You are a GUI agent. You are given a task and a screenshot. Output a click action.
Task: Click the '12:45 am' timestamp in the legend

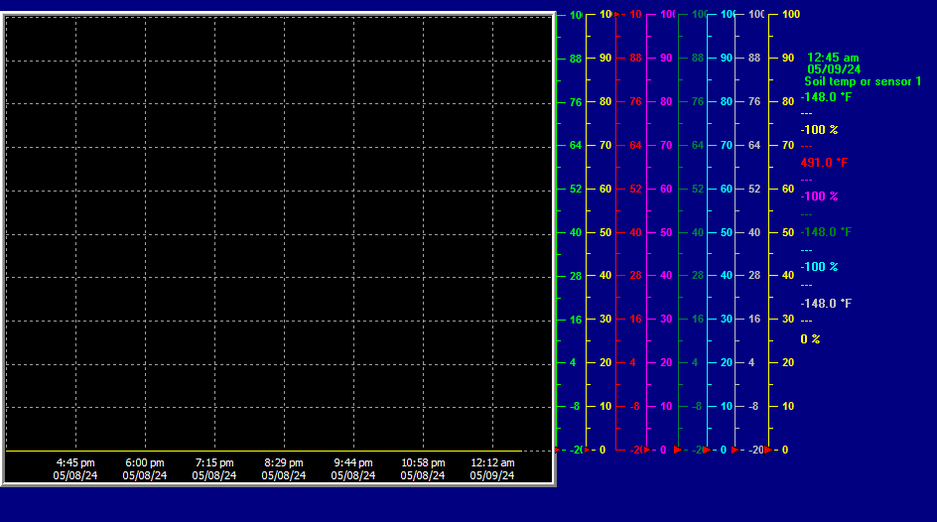tap(833, 58)
